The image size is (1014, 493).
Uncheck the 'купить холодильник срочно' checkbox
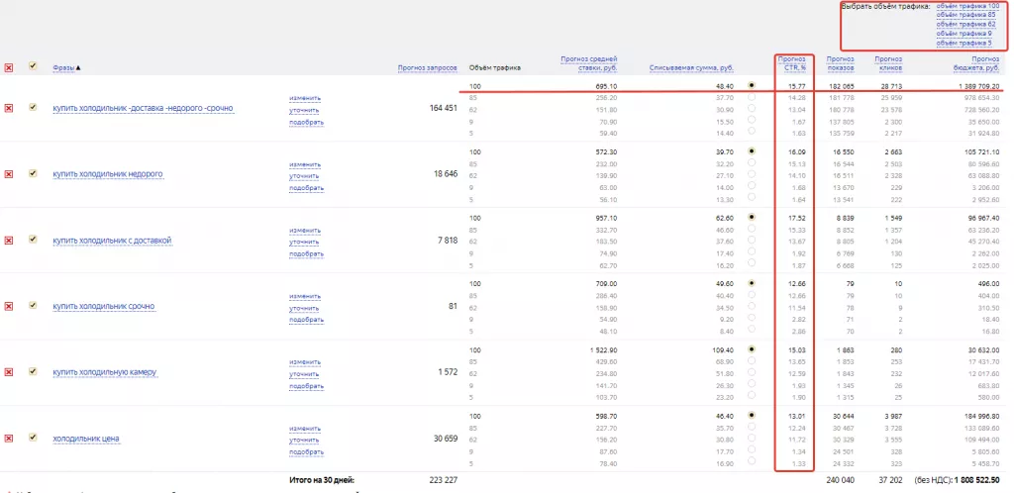tap(33, 305)
